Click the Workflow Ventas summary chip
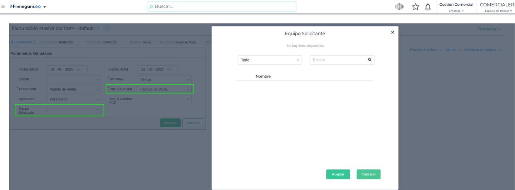515x190 pixels. click(x=141, y=42)
